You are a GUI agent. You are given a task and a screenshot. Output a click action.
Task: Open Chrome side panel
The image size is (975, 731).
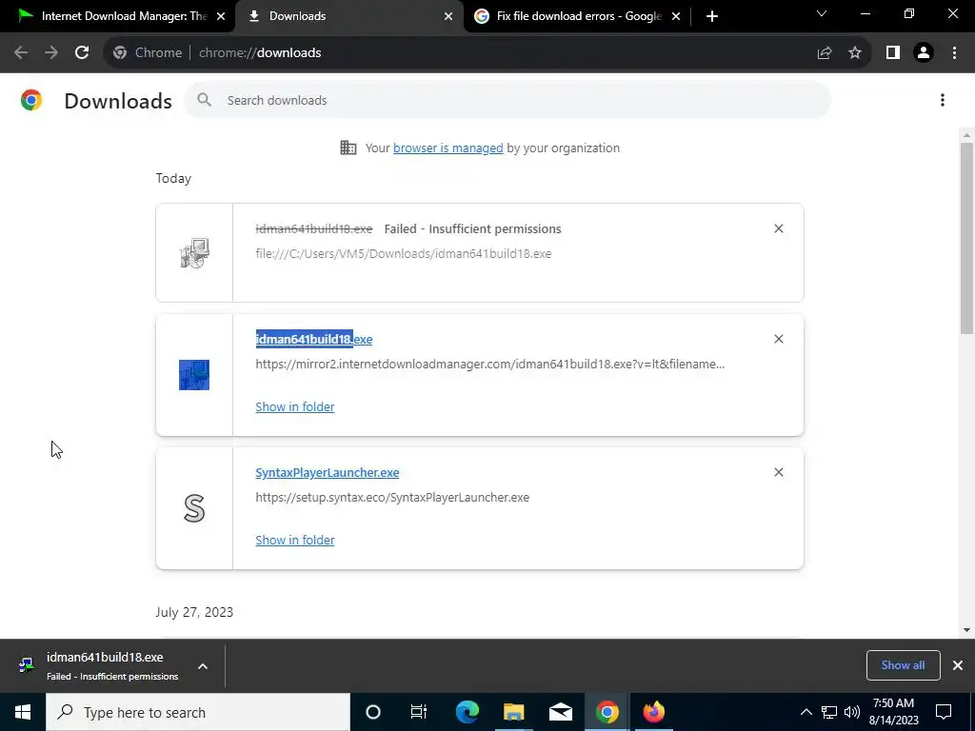coord(893,53)
